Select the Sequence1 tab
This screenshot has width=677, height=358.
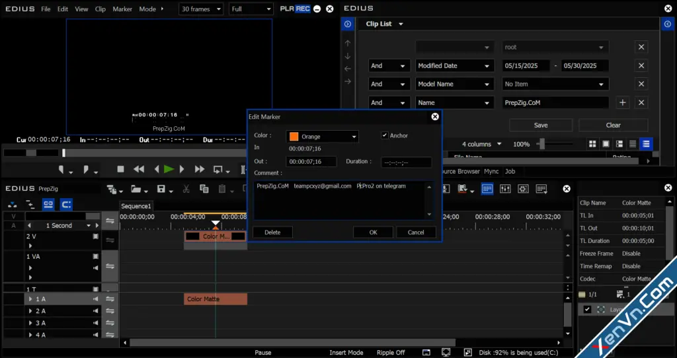(x=136, y=206)
